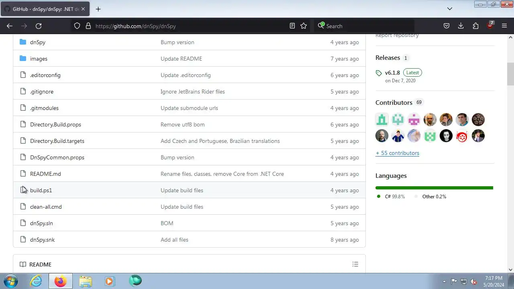Viewport: 514px width, 289px height.
Task: Open the extensions puzzle icon
Action: tap(475, 26)
